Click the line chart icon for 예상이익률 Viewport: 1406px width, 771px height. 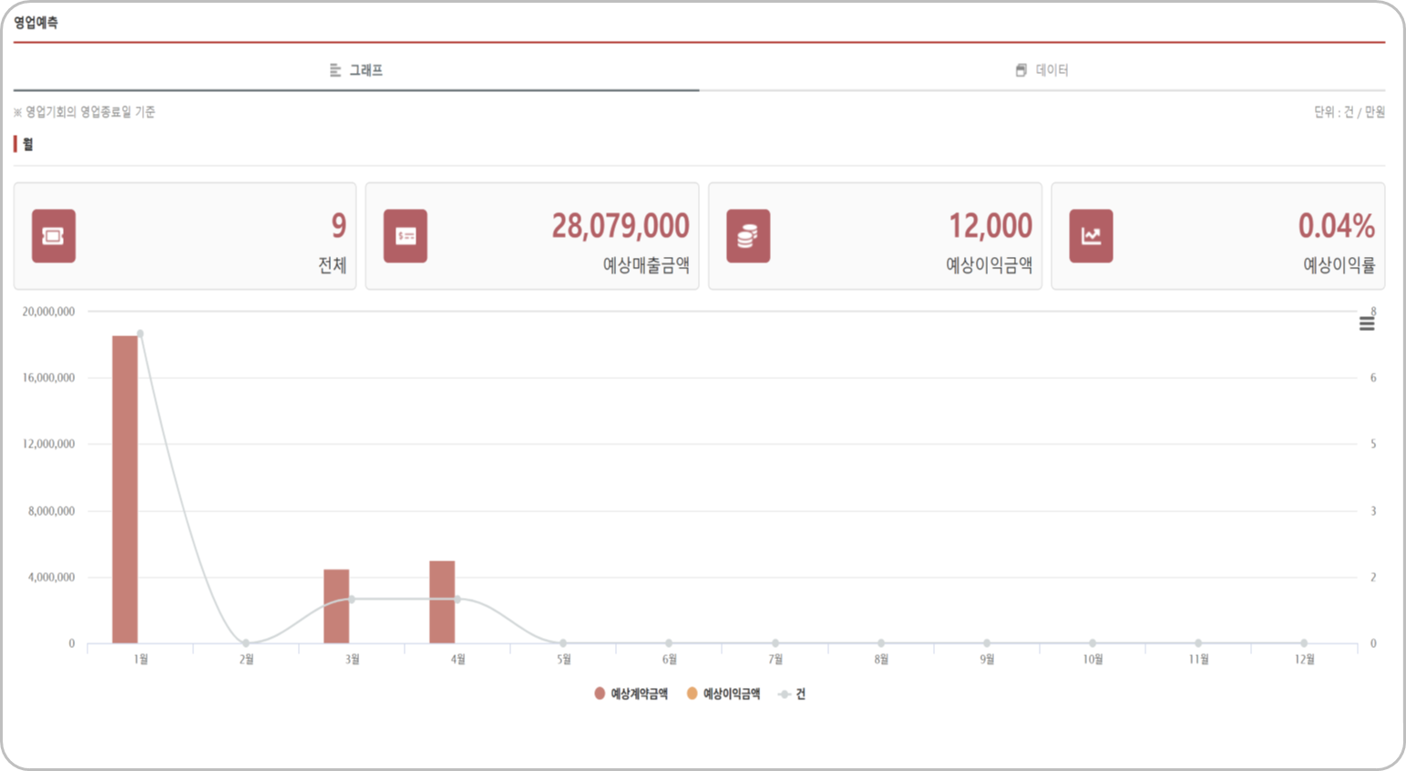click(1091, 236)
